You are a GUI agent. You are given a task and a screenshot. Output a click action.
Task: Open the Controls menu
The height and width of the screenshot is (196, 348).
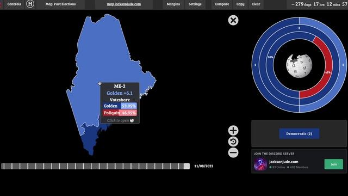click(x=14, y=4)
